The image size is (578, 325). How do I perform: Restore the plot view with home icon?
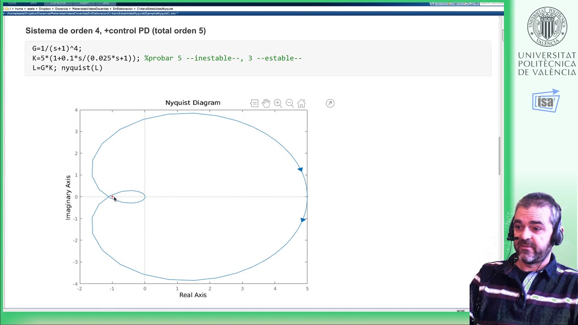[301, 103]
